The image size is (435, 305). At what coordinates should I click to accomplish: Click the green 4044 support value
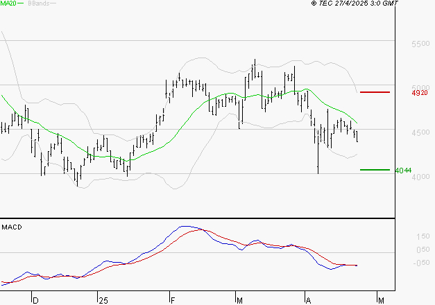click(403, 171)
